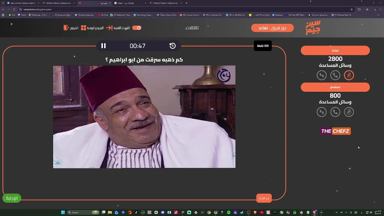Open Discord from the taskbar
The image size is (384, 216).
[163, 212]
